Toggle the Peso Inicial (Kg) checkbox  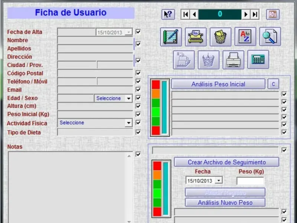coord(138,114)
